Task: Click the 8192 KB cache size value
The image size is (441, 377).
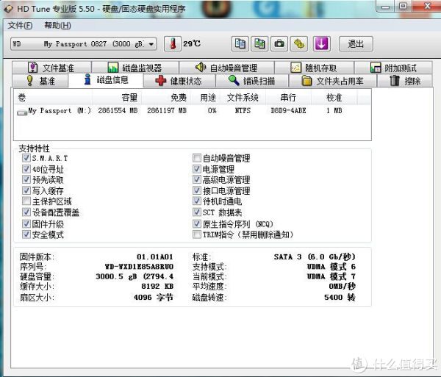Action: (x=157, y=286)
